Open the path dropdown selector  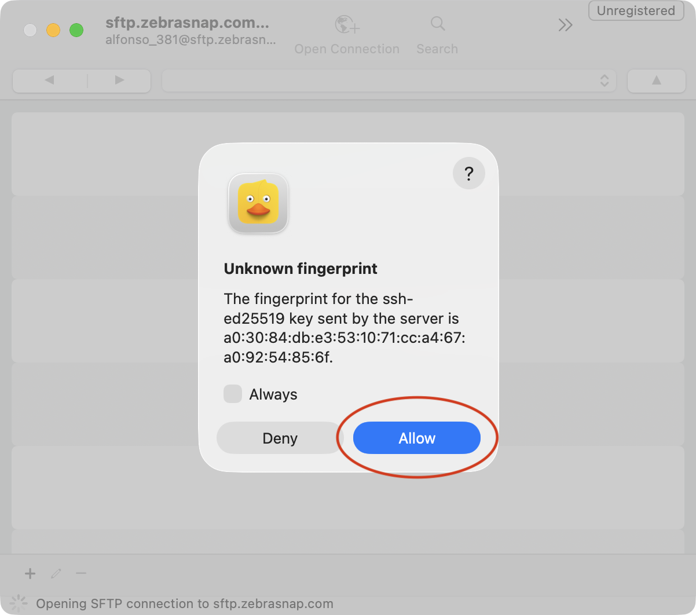tap(389, 80)
